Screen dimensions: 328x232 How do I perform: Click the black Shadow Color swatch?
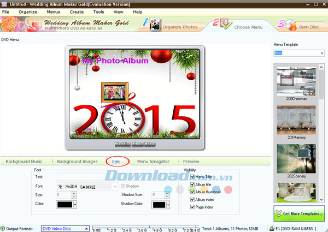[159, 205]
